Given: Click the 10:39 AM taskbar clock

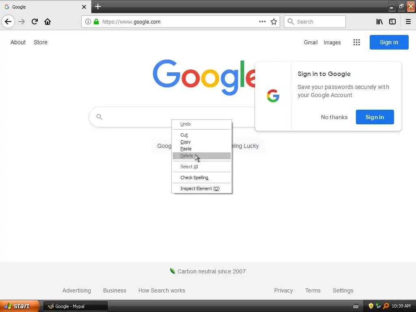Looking at the screenshot, I should (x=401, y=306).
